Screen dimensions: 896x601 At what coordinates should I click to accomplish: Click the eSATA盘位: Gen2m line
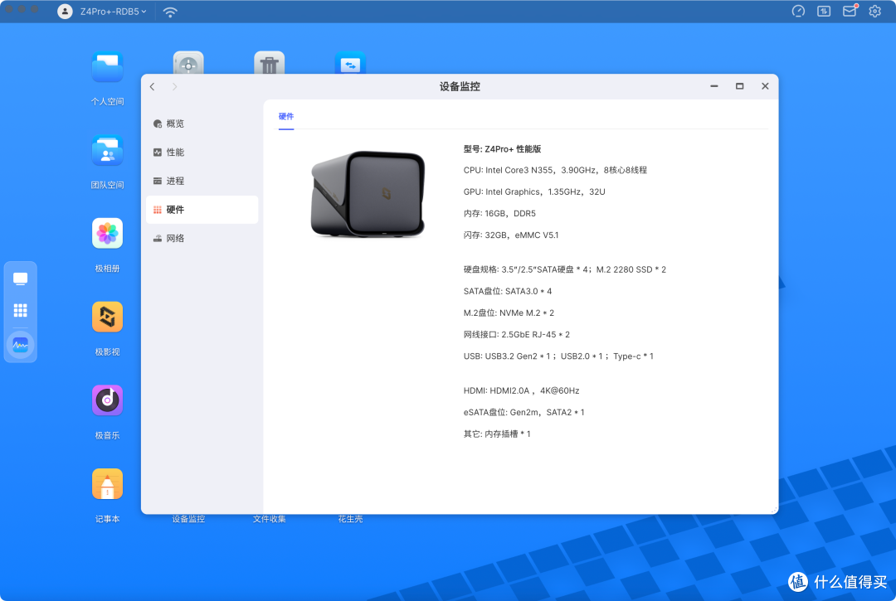coord(524,412)
